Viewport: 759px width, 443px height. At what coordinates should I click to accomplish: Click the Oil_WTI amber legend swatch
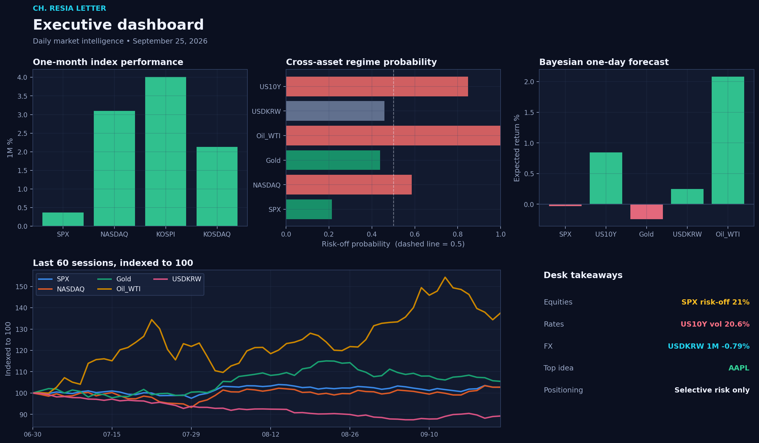pos(105,289)
